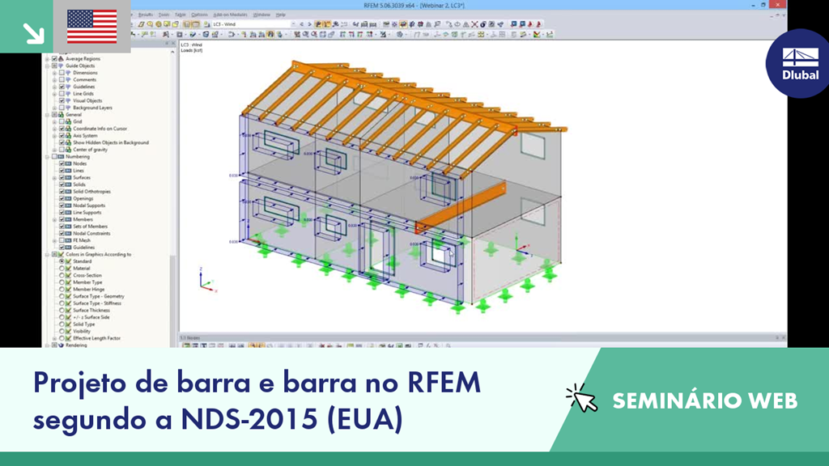This screenshot has width=829, height=466.
Task: Uncheck Show Hidden Objects in Background
Action: click(62, 142)
